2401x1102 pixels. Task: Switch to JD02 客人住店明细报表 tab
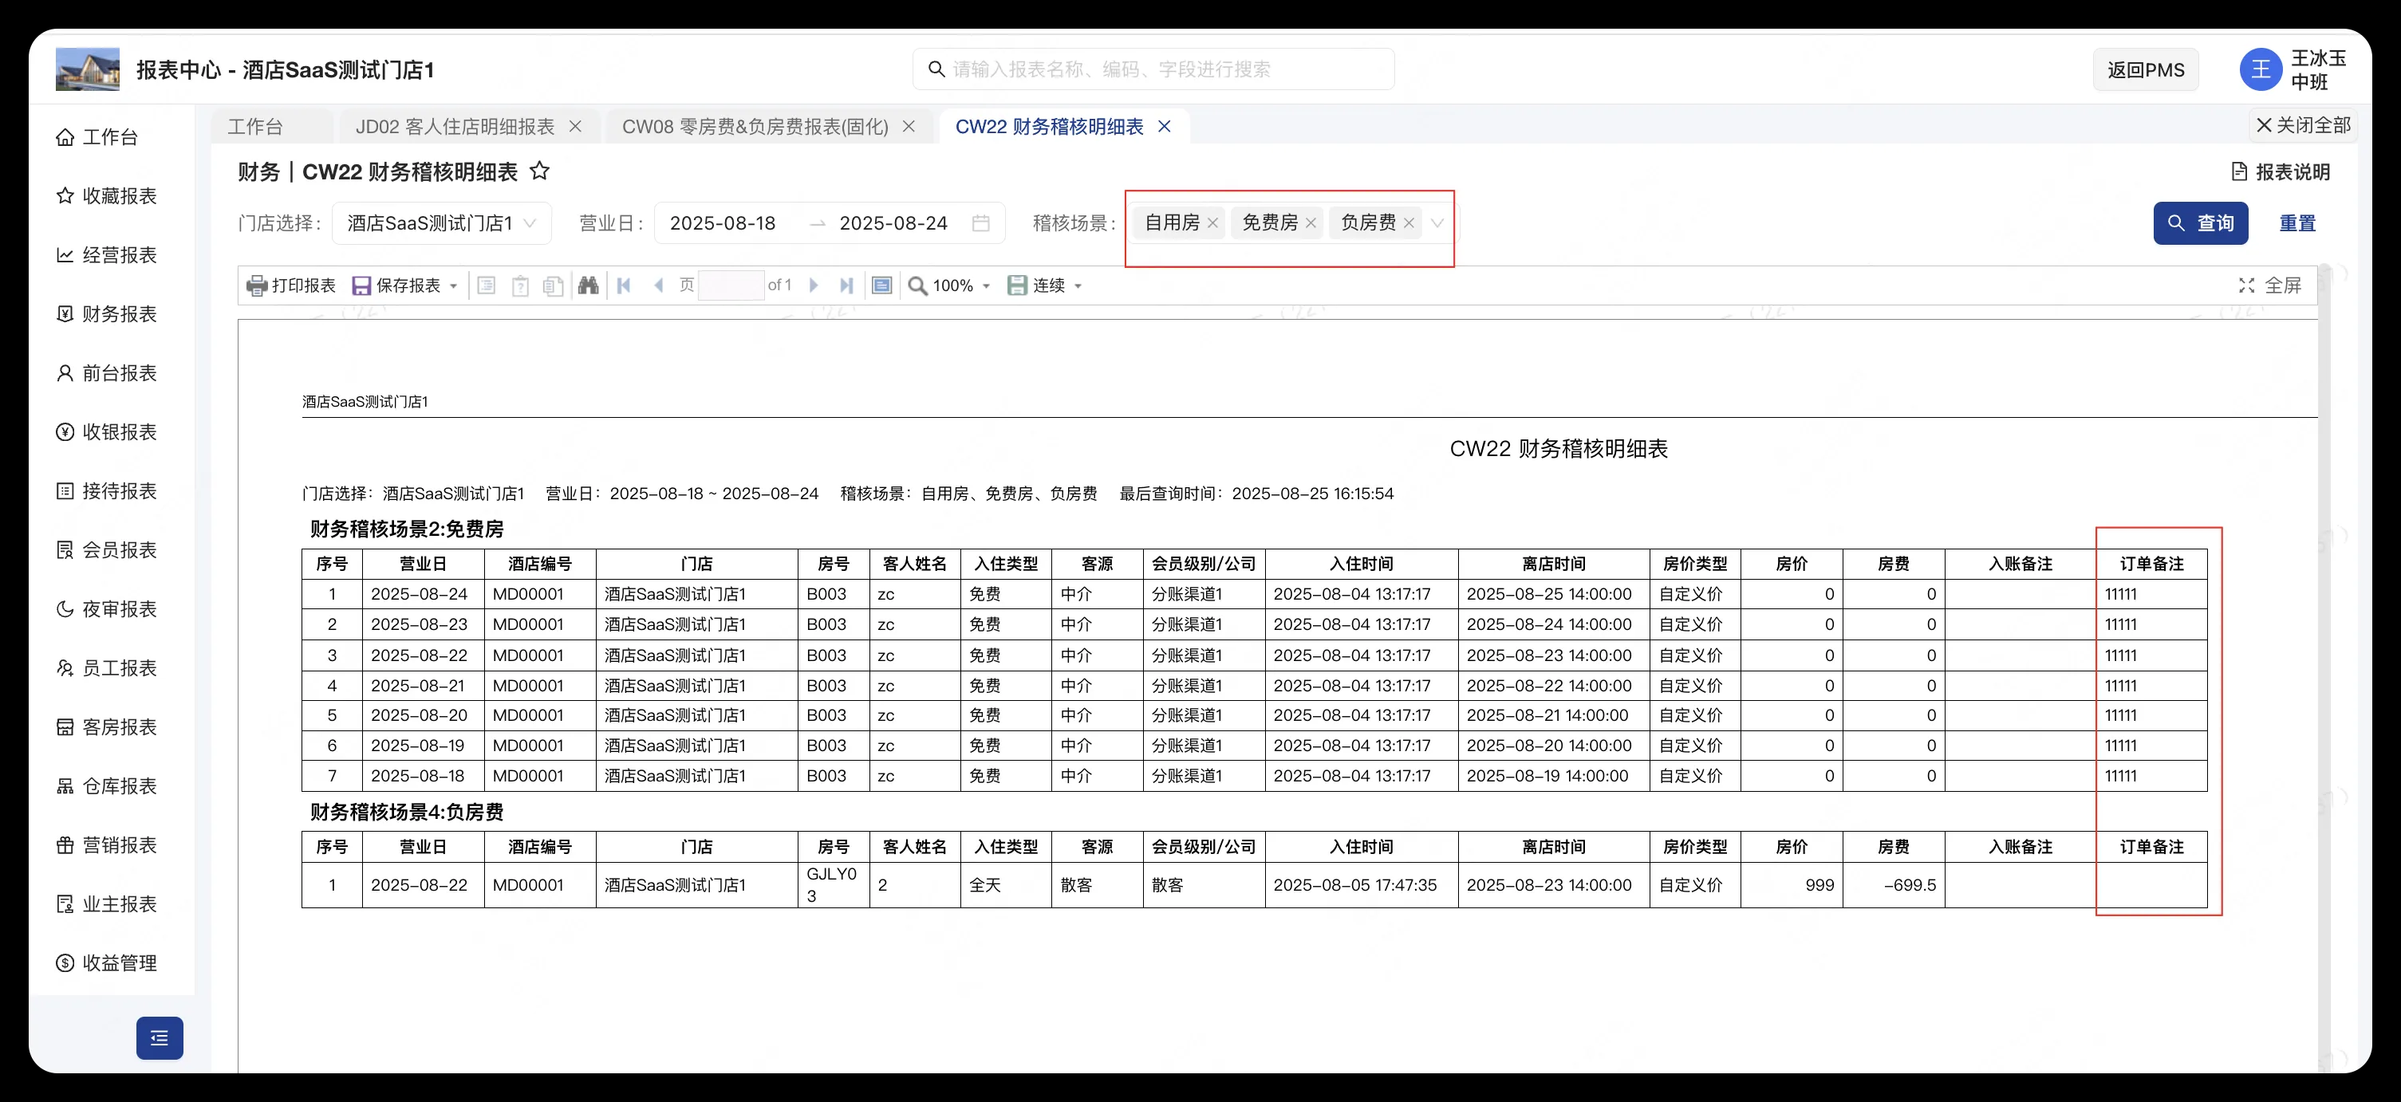pyautogui.click(x=455, y=126)
